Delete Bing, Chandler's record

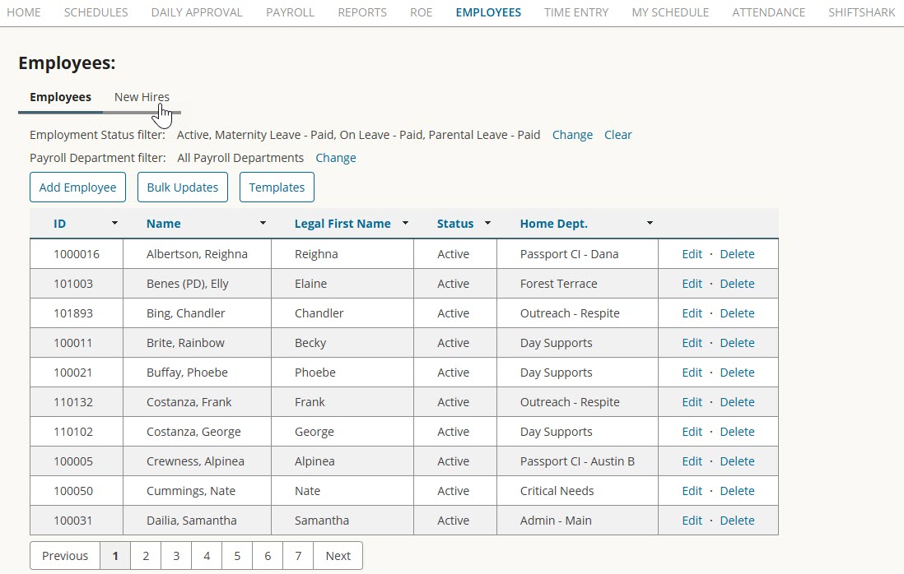point(737,313)
